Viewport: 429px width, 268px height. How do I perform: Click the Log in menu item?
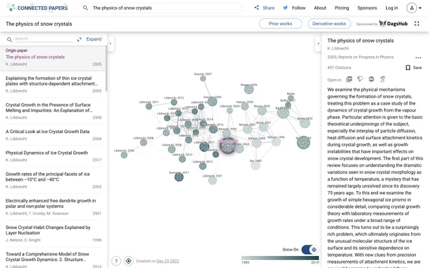[392, 8]
